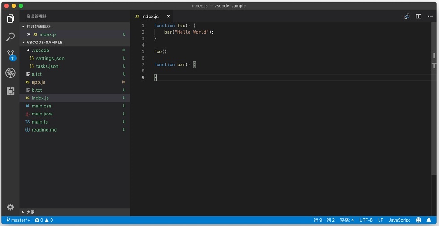Change indentation setting 空格: 4
This screenshot has height=226, width=439.
[x=347, y=220]
